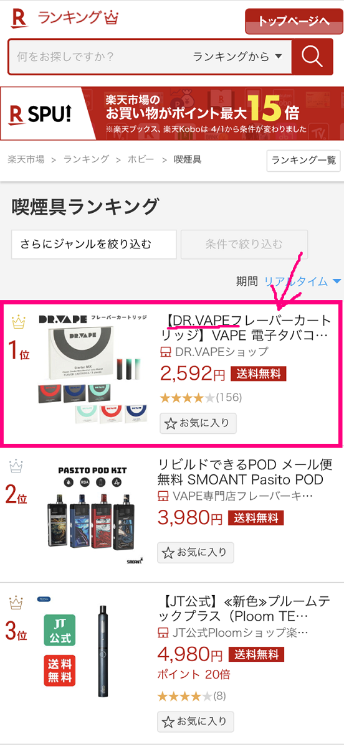
Task: Open さらにジャンルを絞り込む genre selector
Action: tap(94, 244)
